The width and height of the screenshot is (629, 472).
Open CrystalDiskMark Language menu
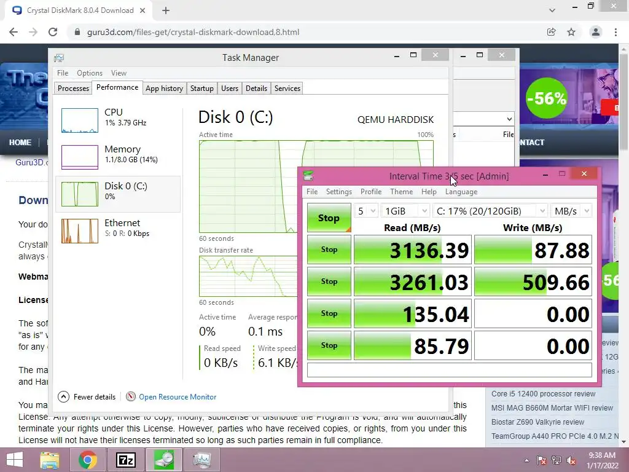coord(461,192)
